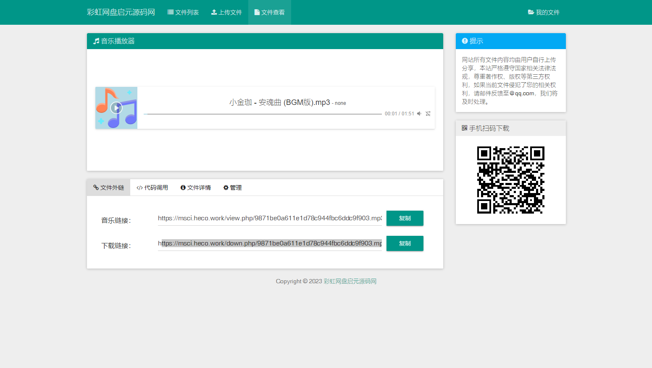652x368 pixels.
Task: Open 文件列表 in the top navigation
Action: 183,13
